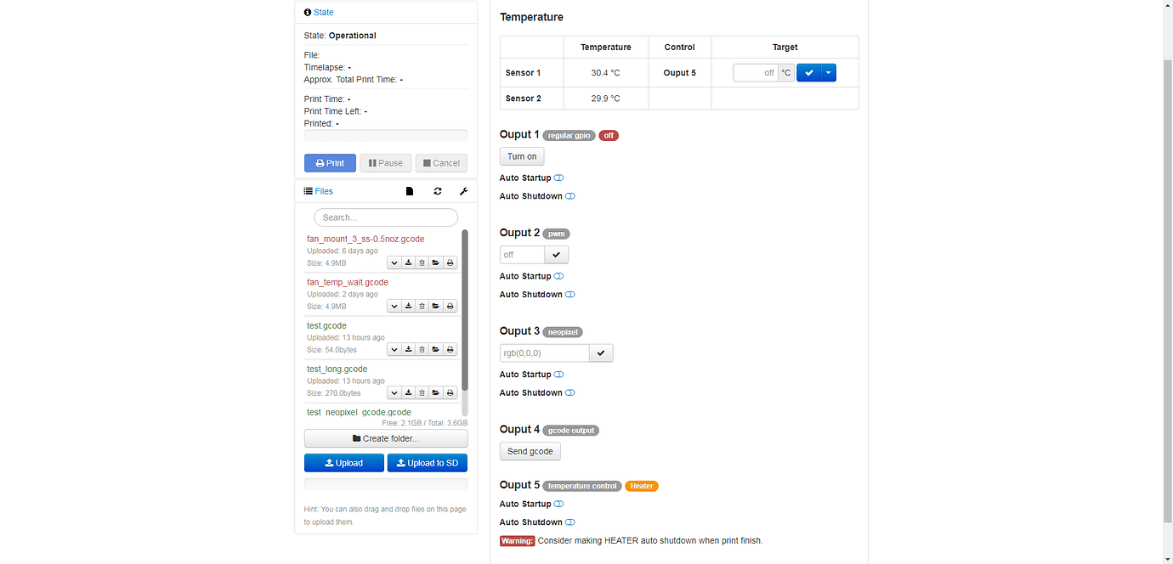Toggle Auto Shutdown for Ouput 5
This screenshot has height=564, width=1173.
(x=569, y=522)
